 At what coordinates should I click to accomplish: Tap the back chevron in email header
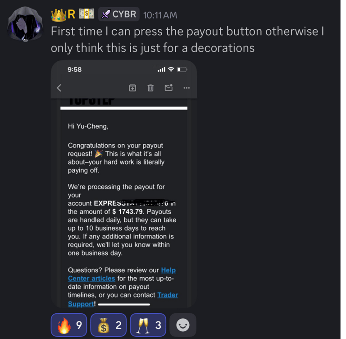59,88
